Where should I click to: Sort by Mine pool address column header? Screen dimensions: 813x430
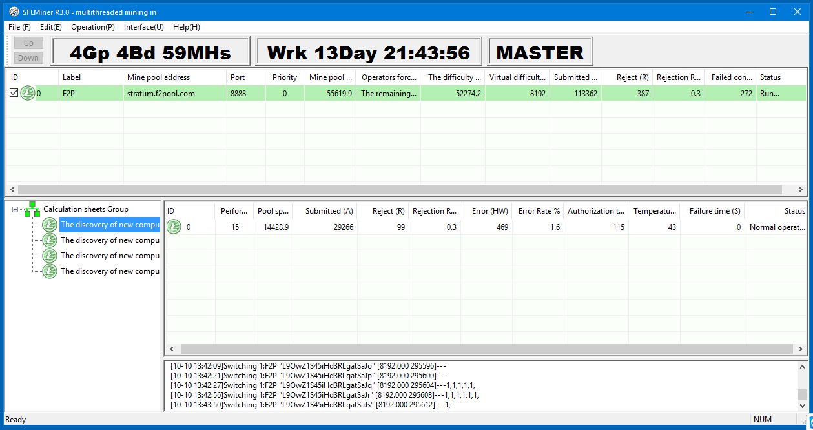[158, 77]
